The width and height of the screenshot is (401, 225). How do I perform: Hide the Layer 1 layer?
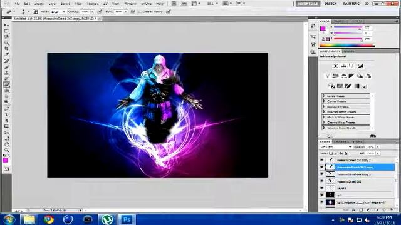point(321,188)
